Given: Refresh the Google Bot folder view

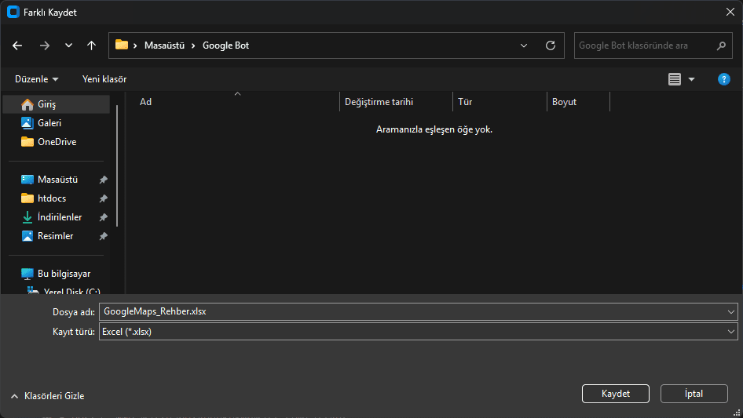Looking at the screenshot, I should pyautogui.click(x=551, y=45).
